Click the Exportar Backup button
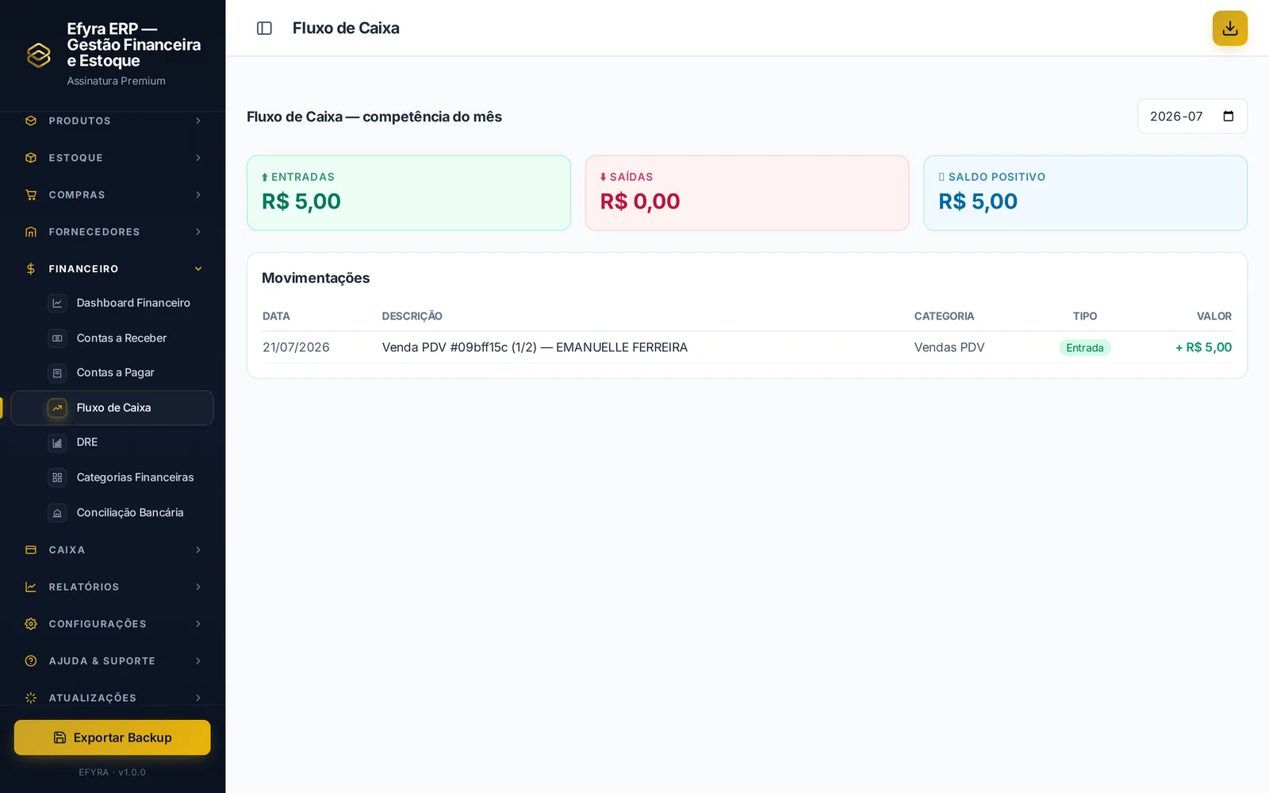Image resolution: width=1269 pixels, height=793 pixels. 112,737
